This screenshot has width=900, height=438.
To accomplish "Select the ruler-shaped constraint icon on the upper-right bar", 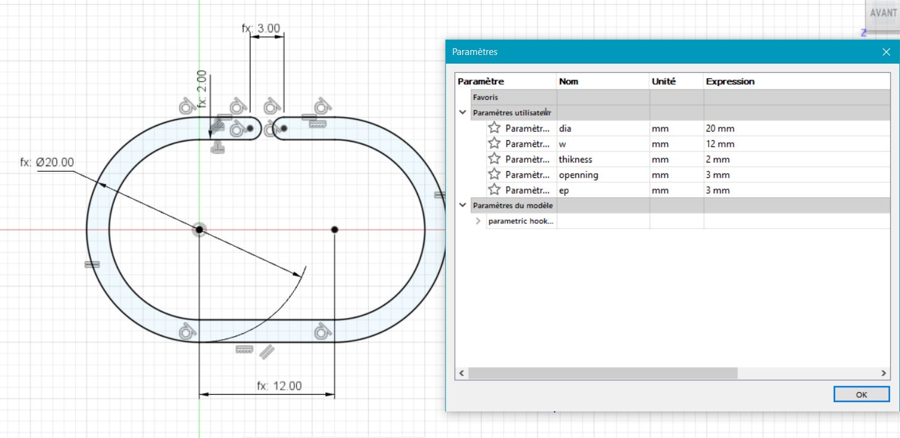I will [317, 124].
